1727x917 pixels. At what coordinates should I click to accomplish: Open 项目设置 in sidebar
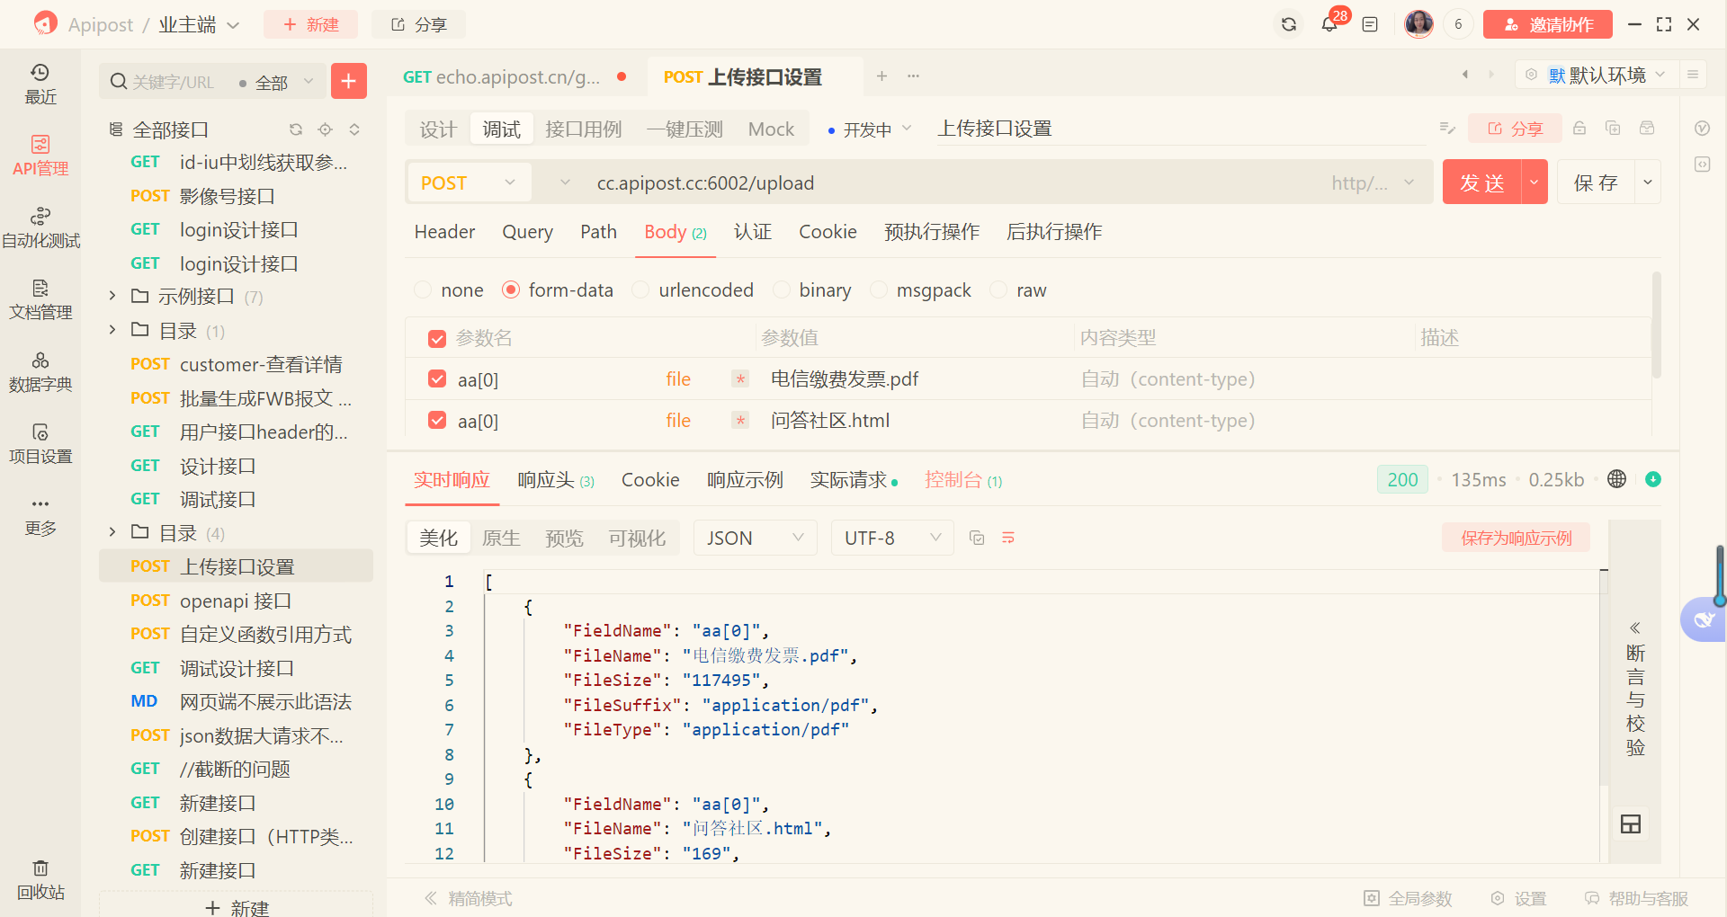(40, 443)
